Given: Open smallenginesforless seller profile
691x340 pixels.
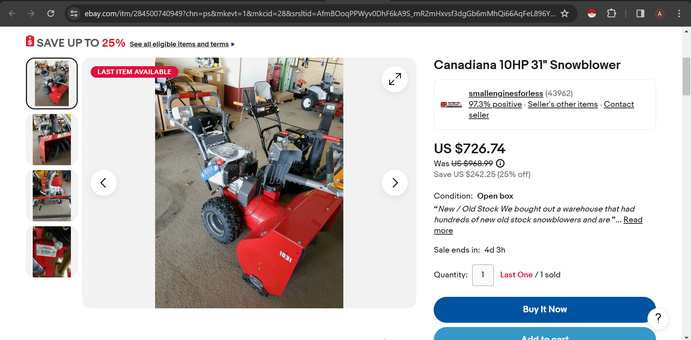Looking at the screenshot, I should (506, 94).
